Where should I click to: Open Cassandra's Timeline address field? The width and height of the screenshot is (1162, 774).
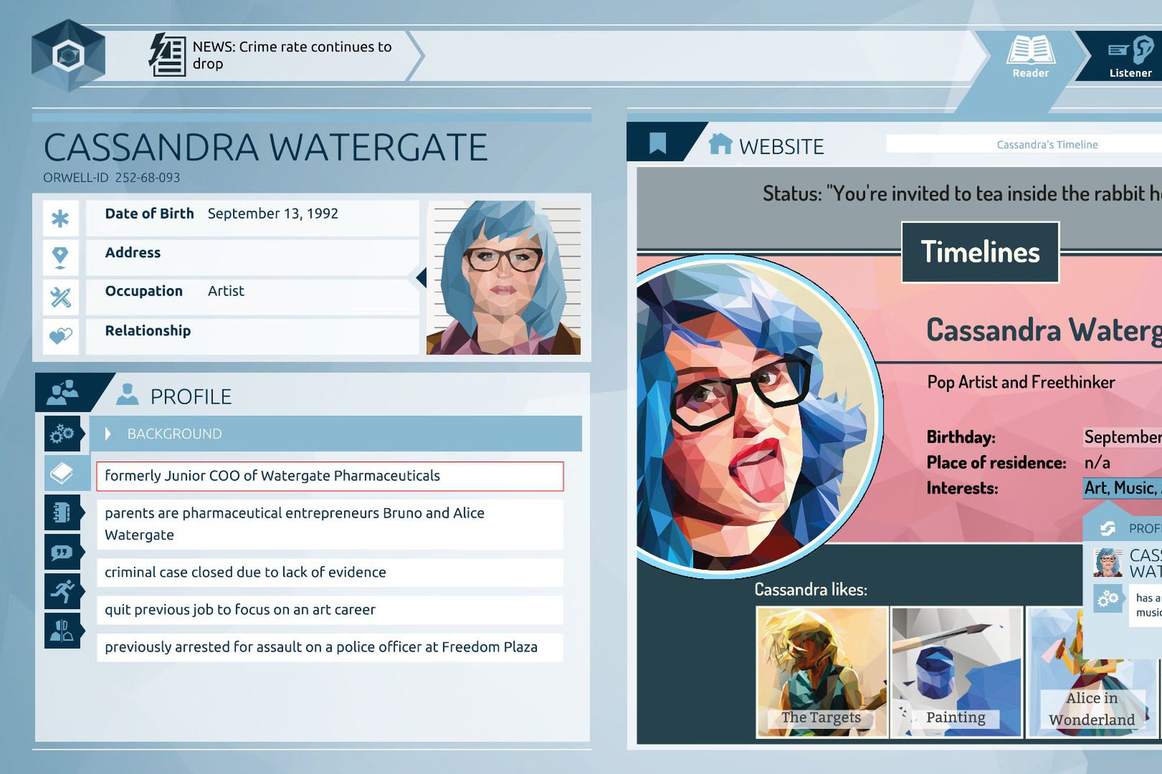pos(1046,144)
